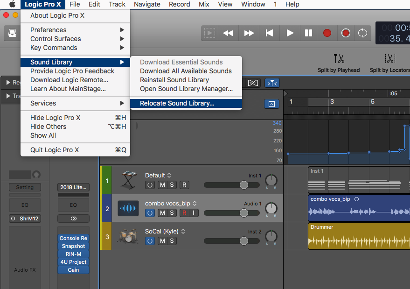The height and width of the screenshot is (289, 410).
Task: Open the Library inbox icon in toolbar
Action: pos(12,33)
